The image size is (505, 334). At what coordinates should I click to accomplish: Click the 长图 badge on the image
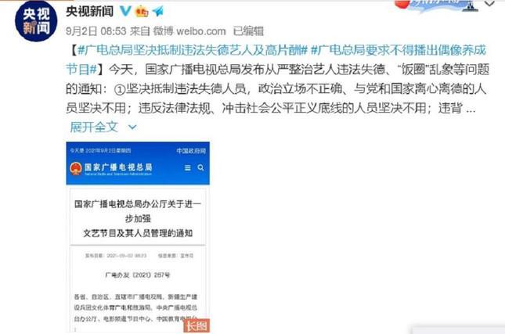click(x=197, y=325)
